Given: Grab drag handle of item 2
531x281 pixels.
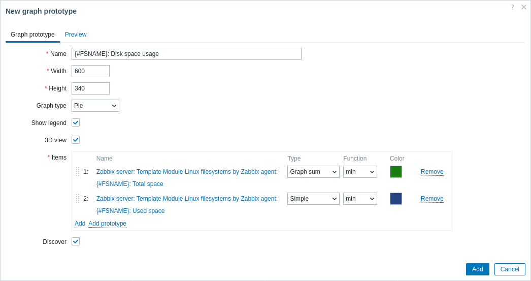Looking at the screenshot, I should pos(78,199).
